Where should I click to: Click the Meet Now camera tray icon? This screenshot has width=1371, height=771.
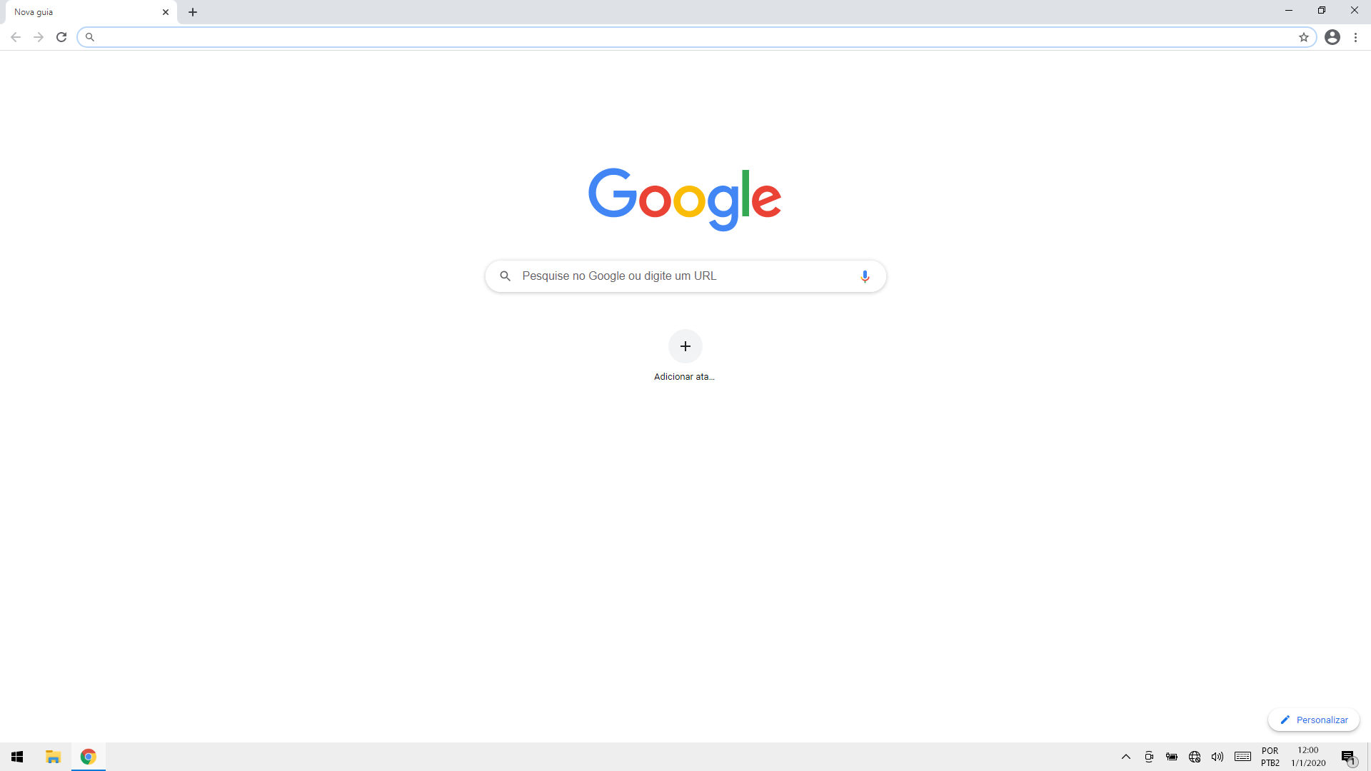(1149, 757)
